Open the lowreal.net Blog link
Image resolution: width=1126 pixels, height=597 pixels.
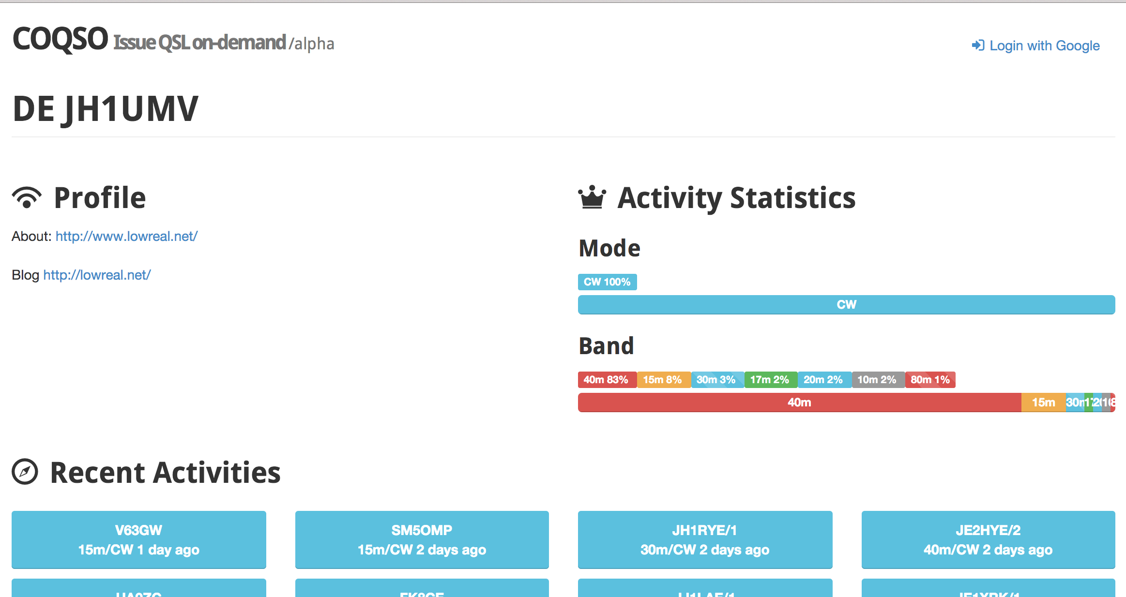(97, 275)
